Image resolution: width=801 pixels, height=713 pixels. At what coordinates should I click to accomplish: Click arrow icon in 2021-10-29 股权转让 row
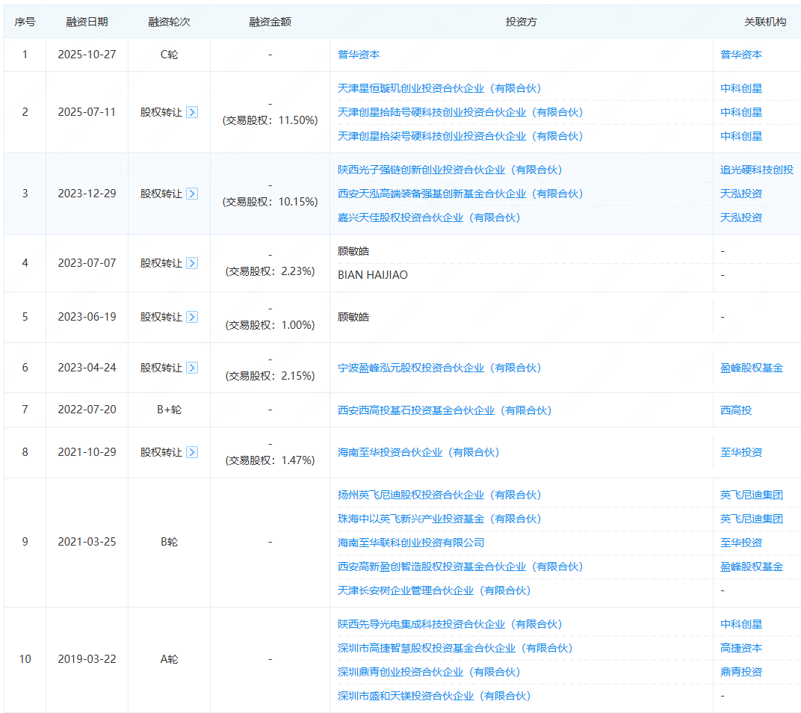tap(192, 452)
